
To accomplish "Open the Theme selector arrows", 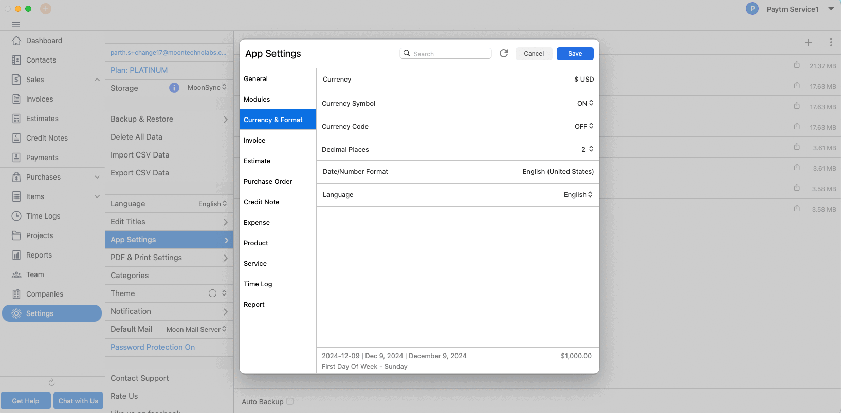I will pyautogui.click(x=224, y=293).
